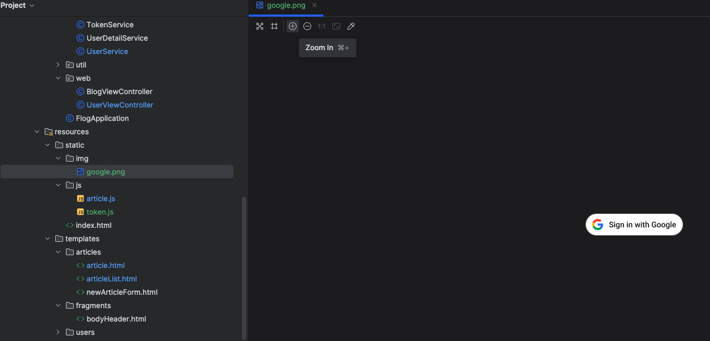710x341 pixels.
Task: Collapse the js folder
Action: [x=58, y=185]
